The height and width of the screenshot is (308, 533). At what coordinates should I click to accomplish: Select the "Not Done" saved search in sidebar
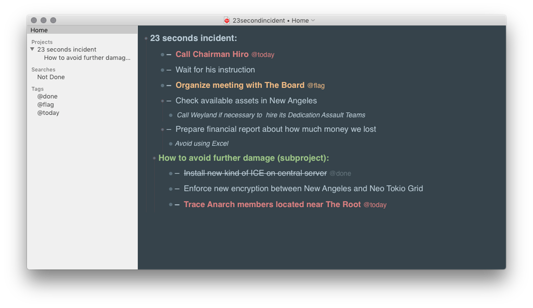[50, 77]
